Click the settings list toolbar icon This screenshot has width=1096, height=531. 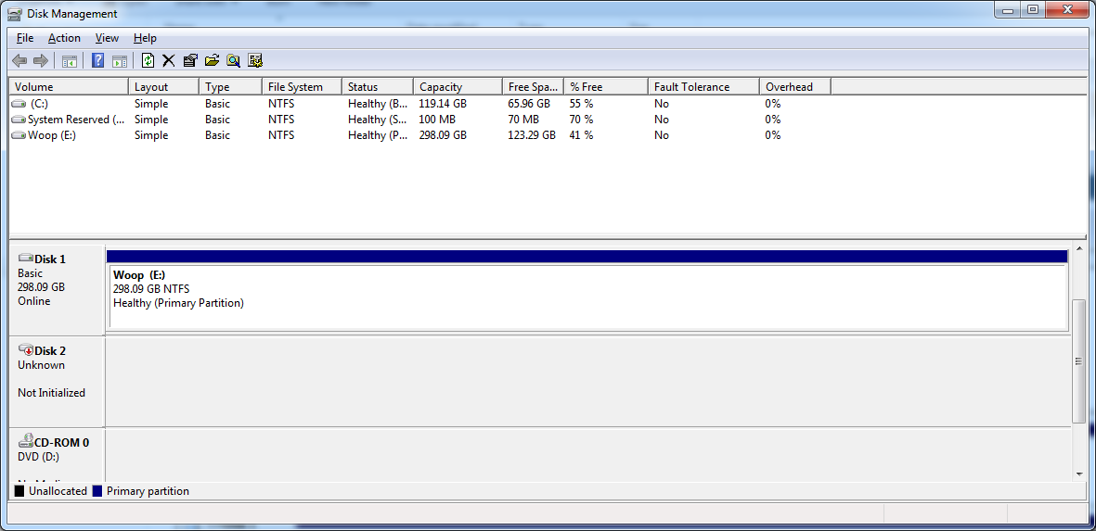[255, 60]
